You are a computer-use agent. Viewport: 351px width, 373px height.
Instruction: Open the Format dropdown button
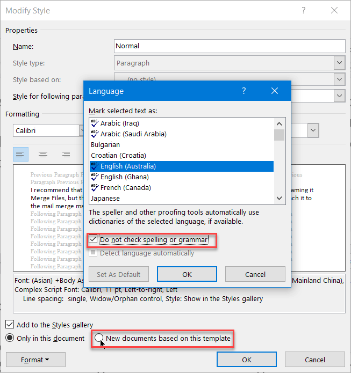pos(35,360)
